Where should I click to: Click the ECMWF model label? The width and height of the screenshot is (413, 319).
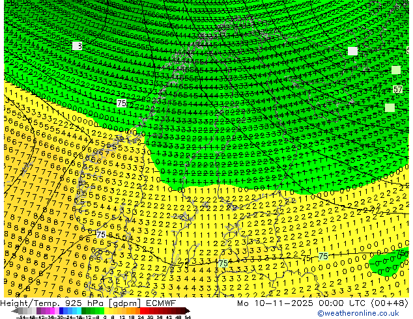pos(161,303)
